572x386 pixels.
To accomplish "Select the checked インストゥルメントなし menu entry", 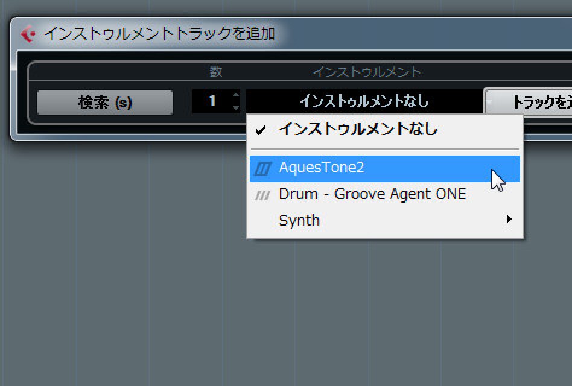I will [x=385, y=130].
